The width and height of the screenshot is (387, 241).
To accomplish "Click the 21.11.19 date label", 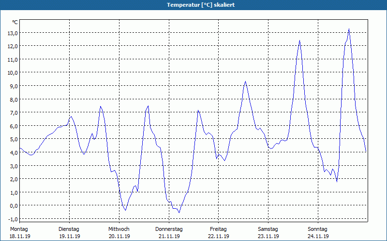I will point(169,236).
